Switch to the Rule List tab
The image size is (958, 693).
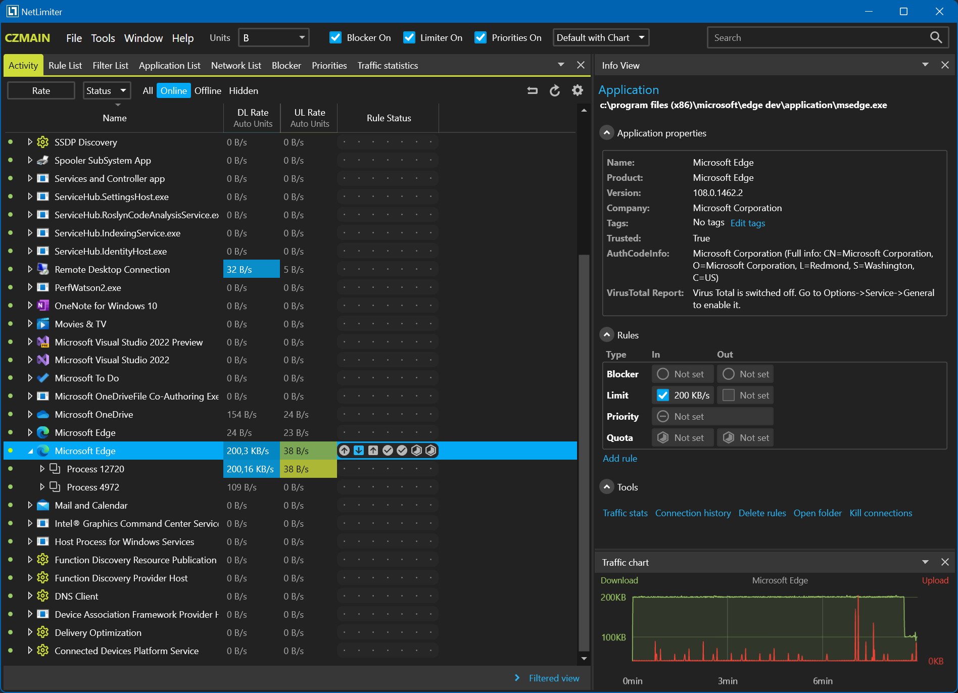[65, 65]
